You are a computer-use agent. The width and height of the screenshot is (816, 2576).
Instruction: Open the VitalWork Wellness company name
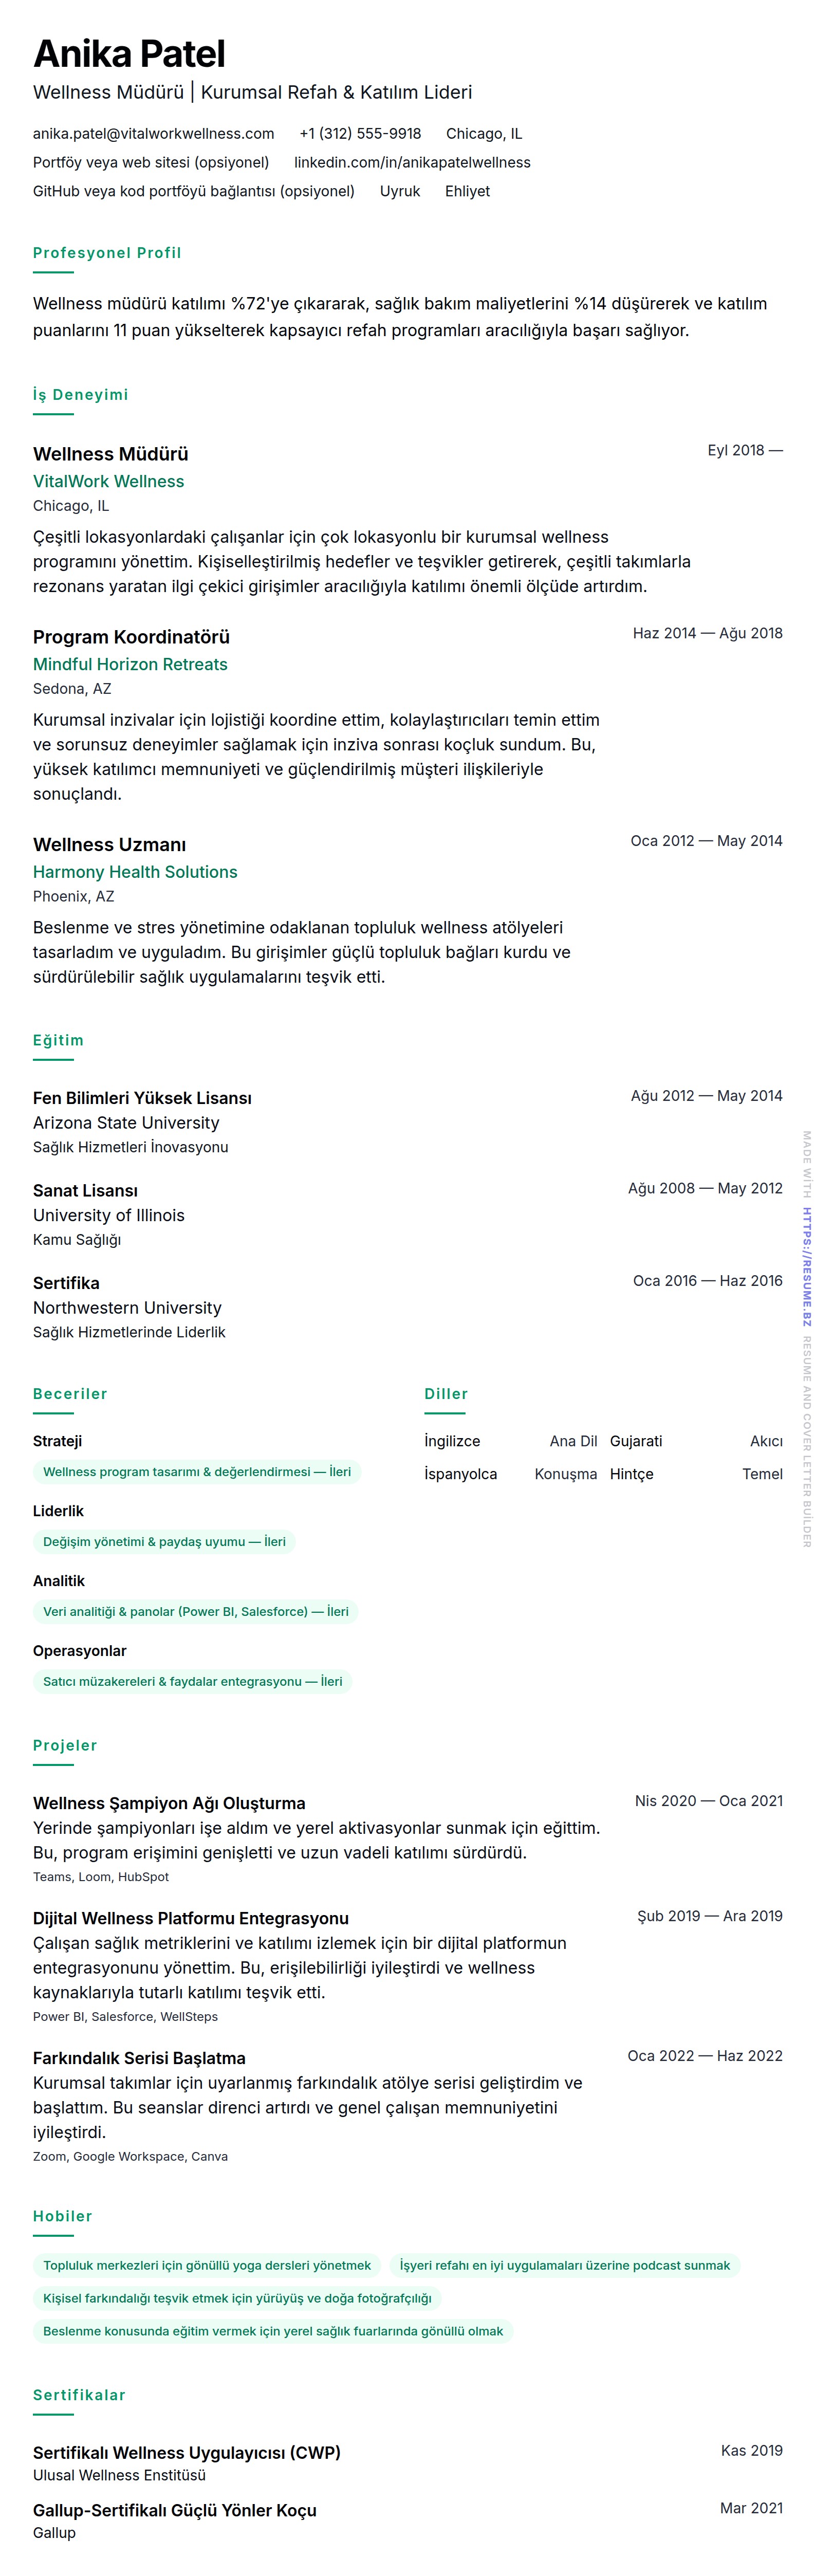(108, 482)
